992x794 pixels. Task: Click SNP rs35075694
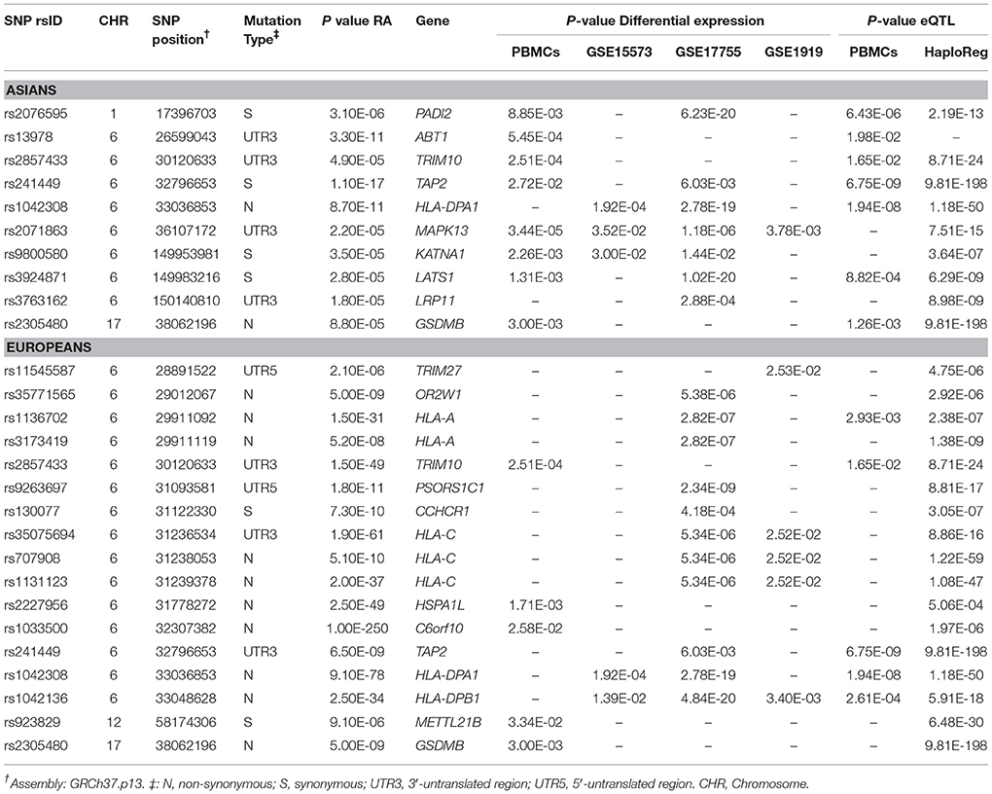pyautogui.click(x=39, y=535)
